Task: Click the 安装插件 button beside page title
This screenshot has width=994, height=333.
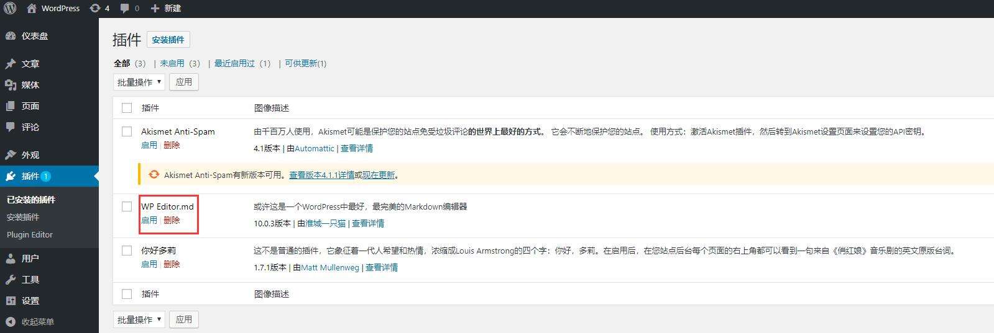Action: pos(168,40)
